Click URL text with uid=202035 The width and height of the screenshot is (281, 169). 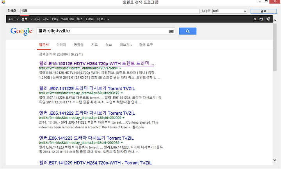pos(79,143)
